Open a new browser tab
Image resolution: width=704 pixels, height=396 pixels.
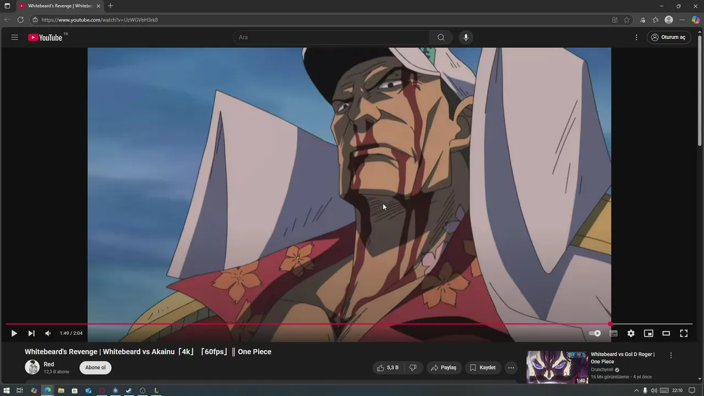(111, 6)
